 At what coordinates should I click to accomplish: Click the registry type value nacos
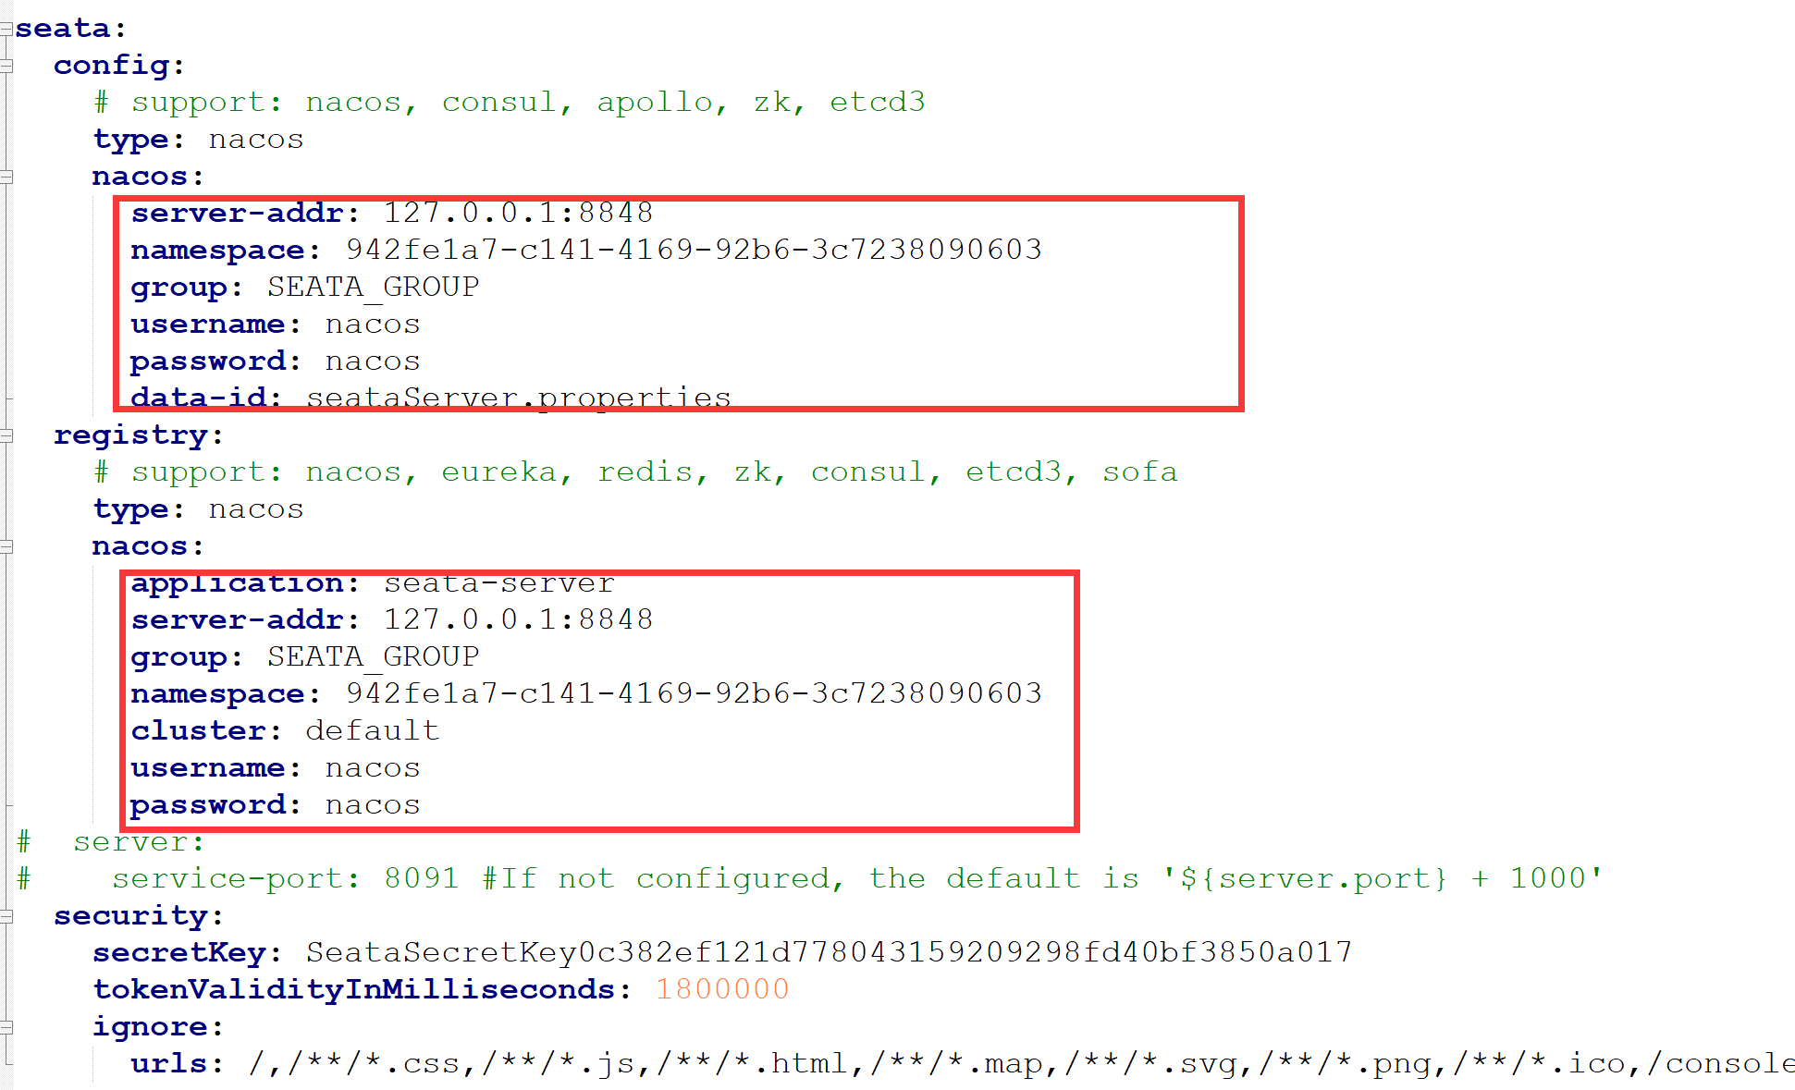coord(256,509)
